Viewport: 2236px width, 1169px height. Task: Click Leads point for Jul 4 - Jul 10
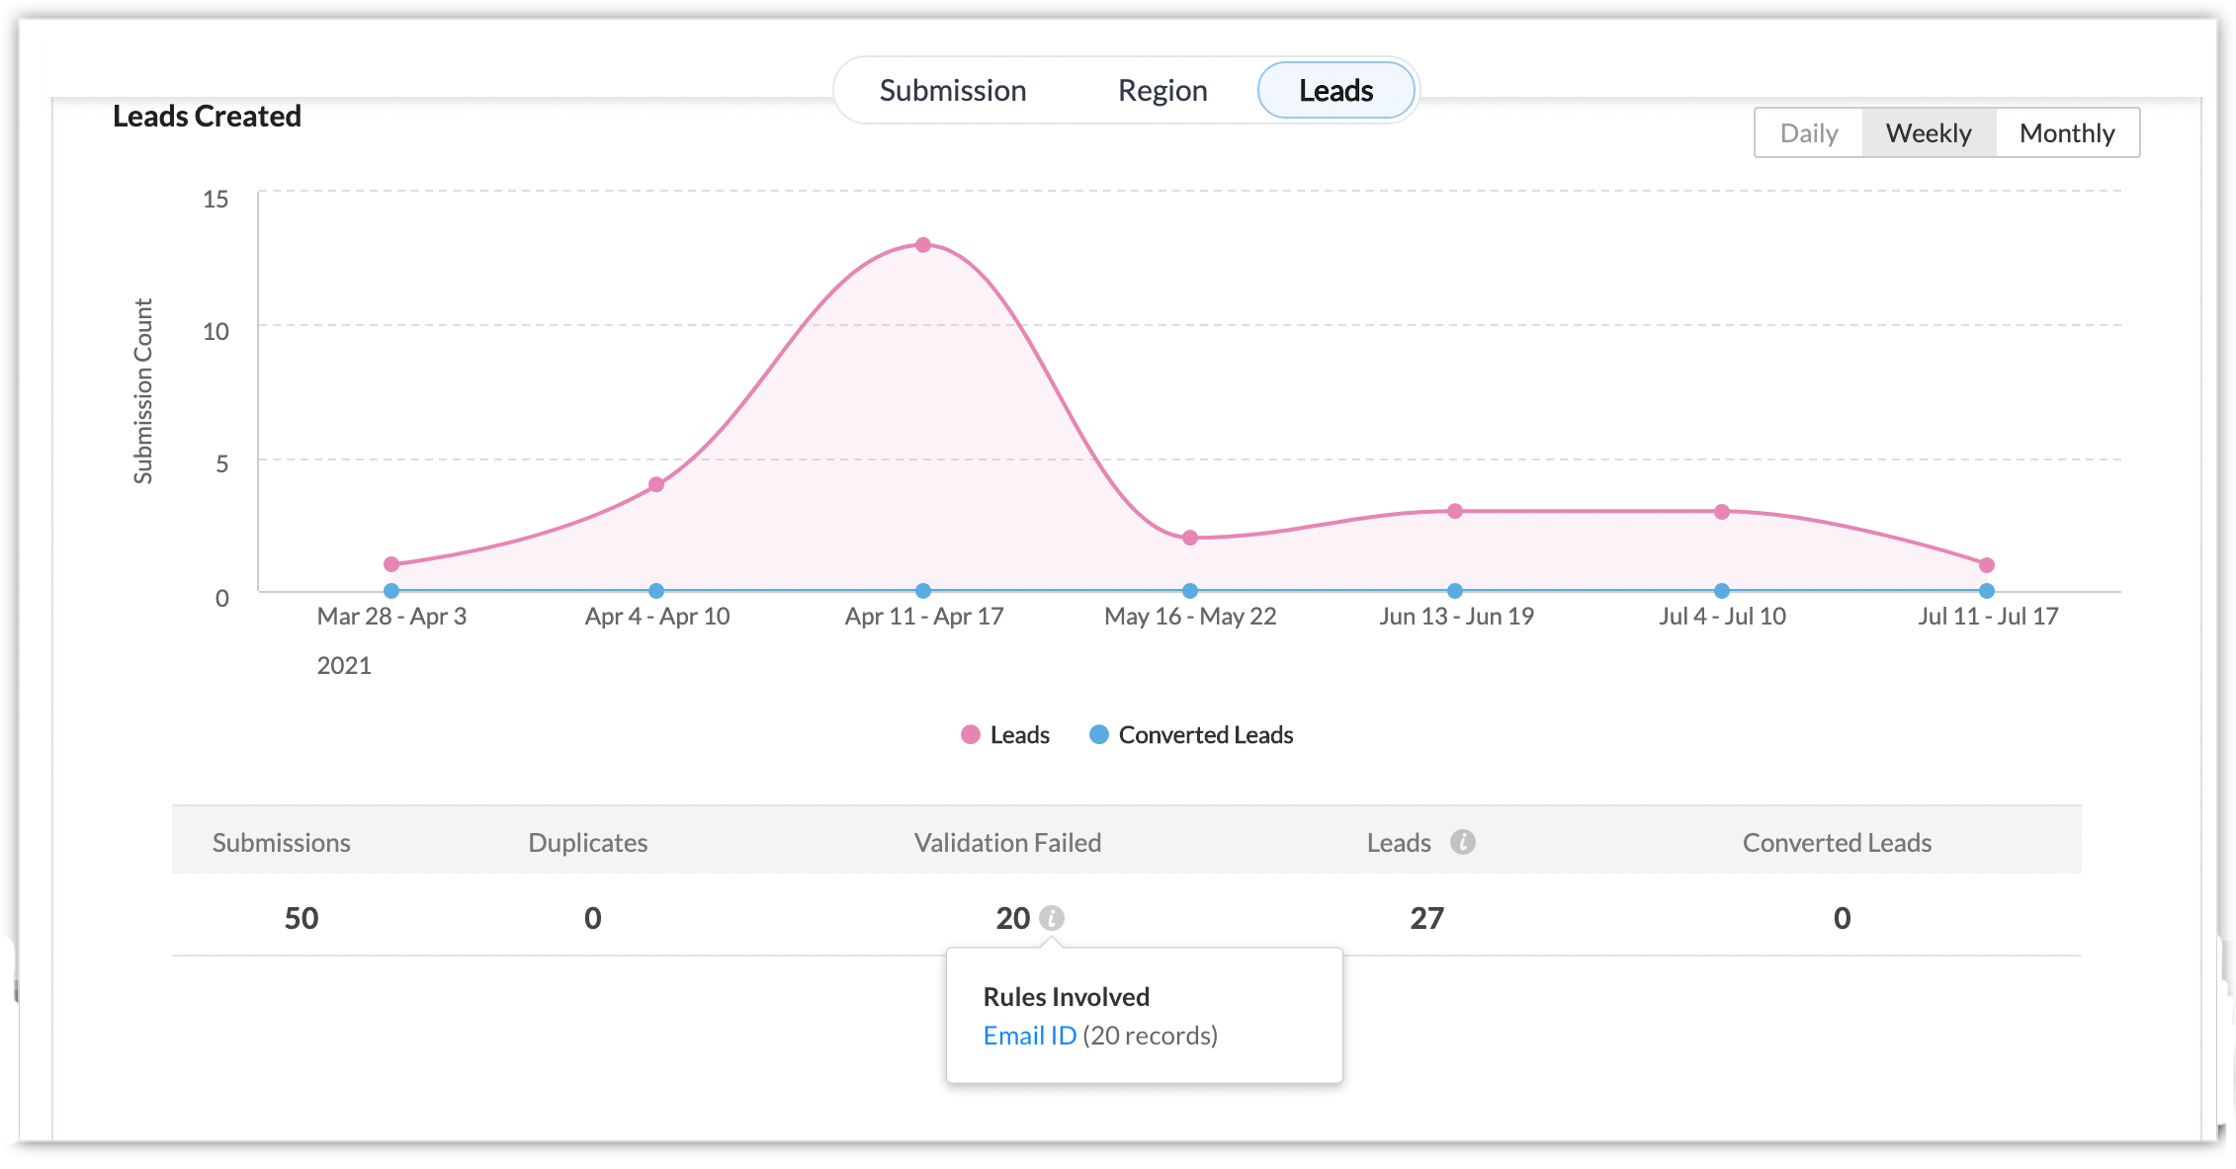[x=1722, y=511]
